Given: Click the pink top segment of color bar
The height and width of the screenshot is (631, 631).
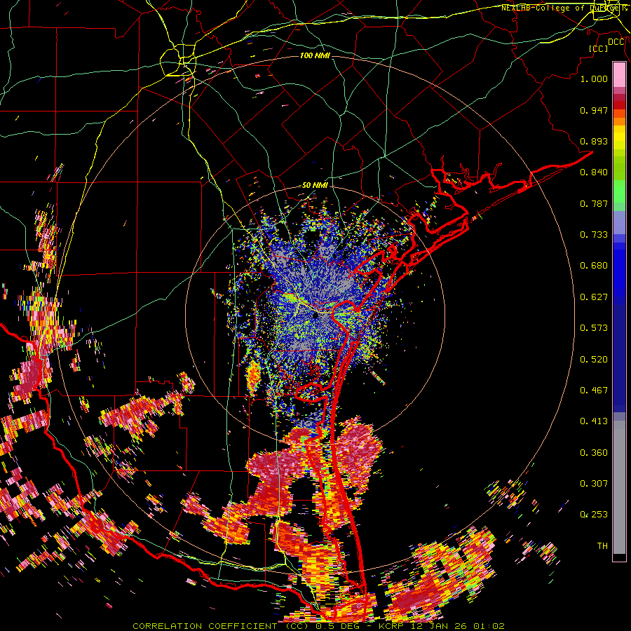Looking at the screenshot, I should click(619, 74).
